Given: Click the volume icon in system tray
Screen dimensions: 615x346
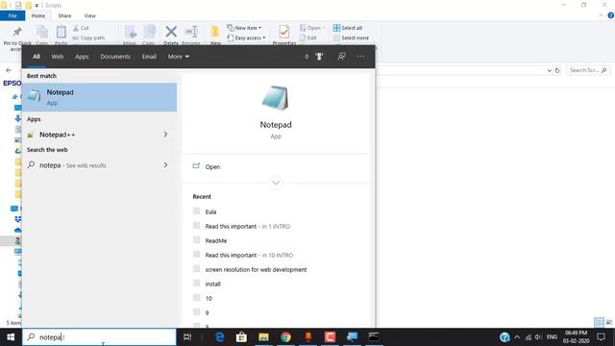Looking at the screenshot, I should [x=538, y=337].
